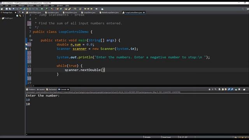This screenshot has height=140, width=249.
Task: Close the LoopControlDemo.java editor tab
Action: click(144, 12)
